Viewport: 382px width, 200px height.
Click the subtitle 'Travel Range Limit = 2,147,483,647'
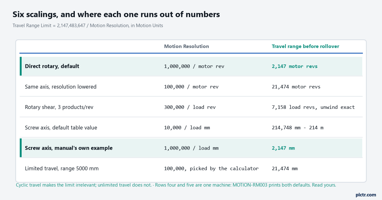pyautogui.click(x=49, y=26)
